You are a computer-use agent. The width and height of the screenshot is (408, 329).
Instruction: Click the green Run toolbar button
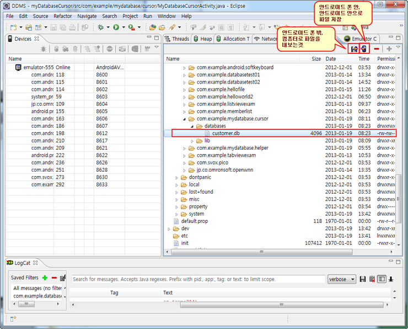pos(116,28)
